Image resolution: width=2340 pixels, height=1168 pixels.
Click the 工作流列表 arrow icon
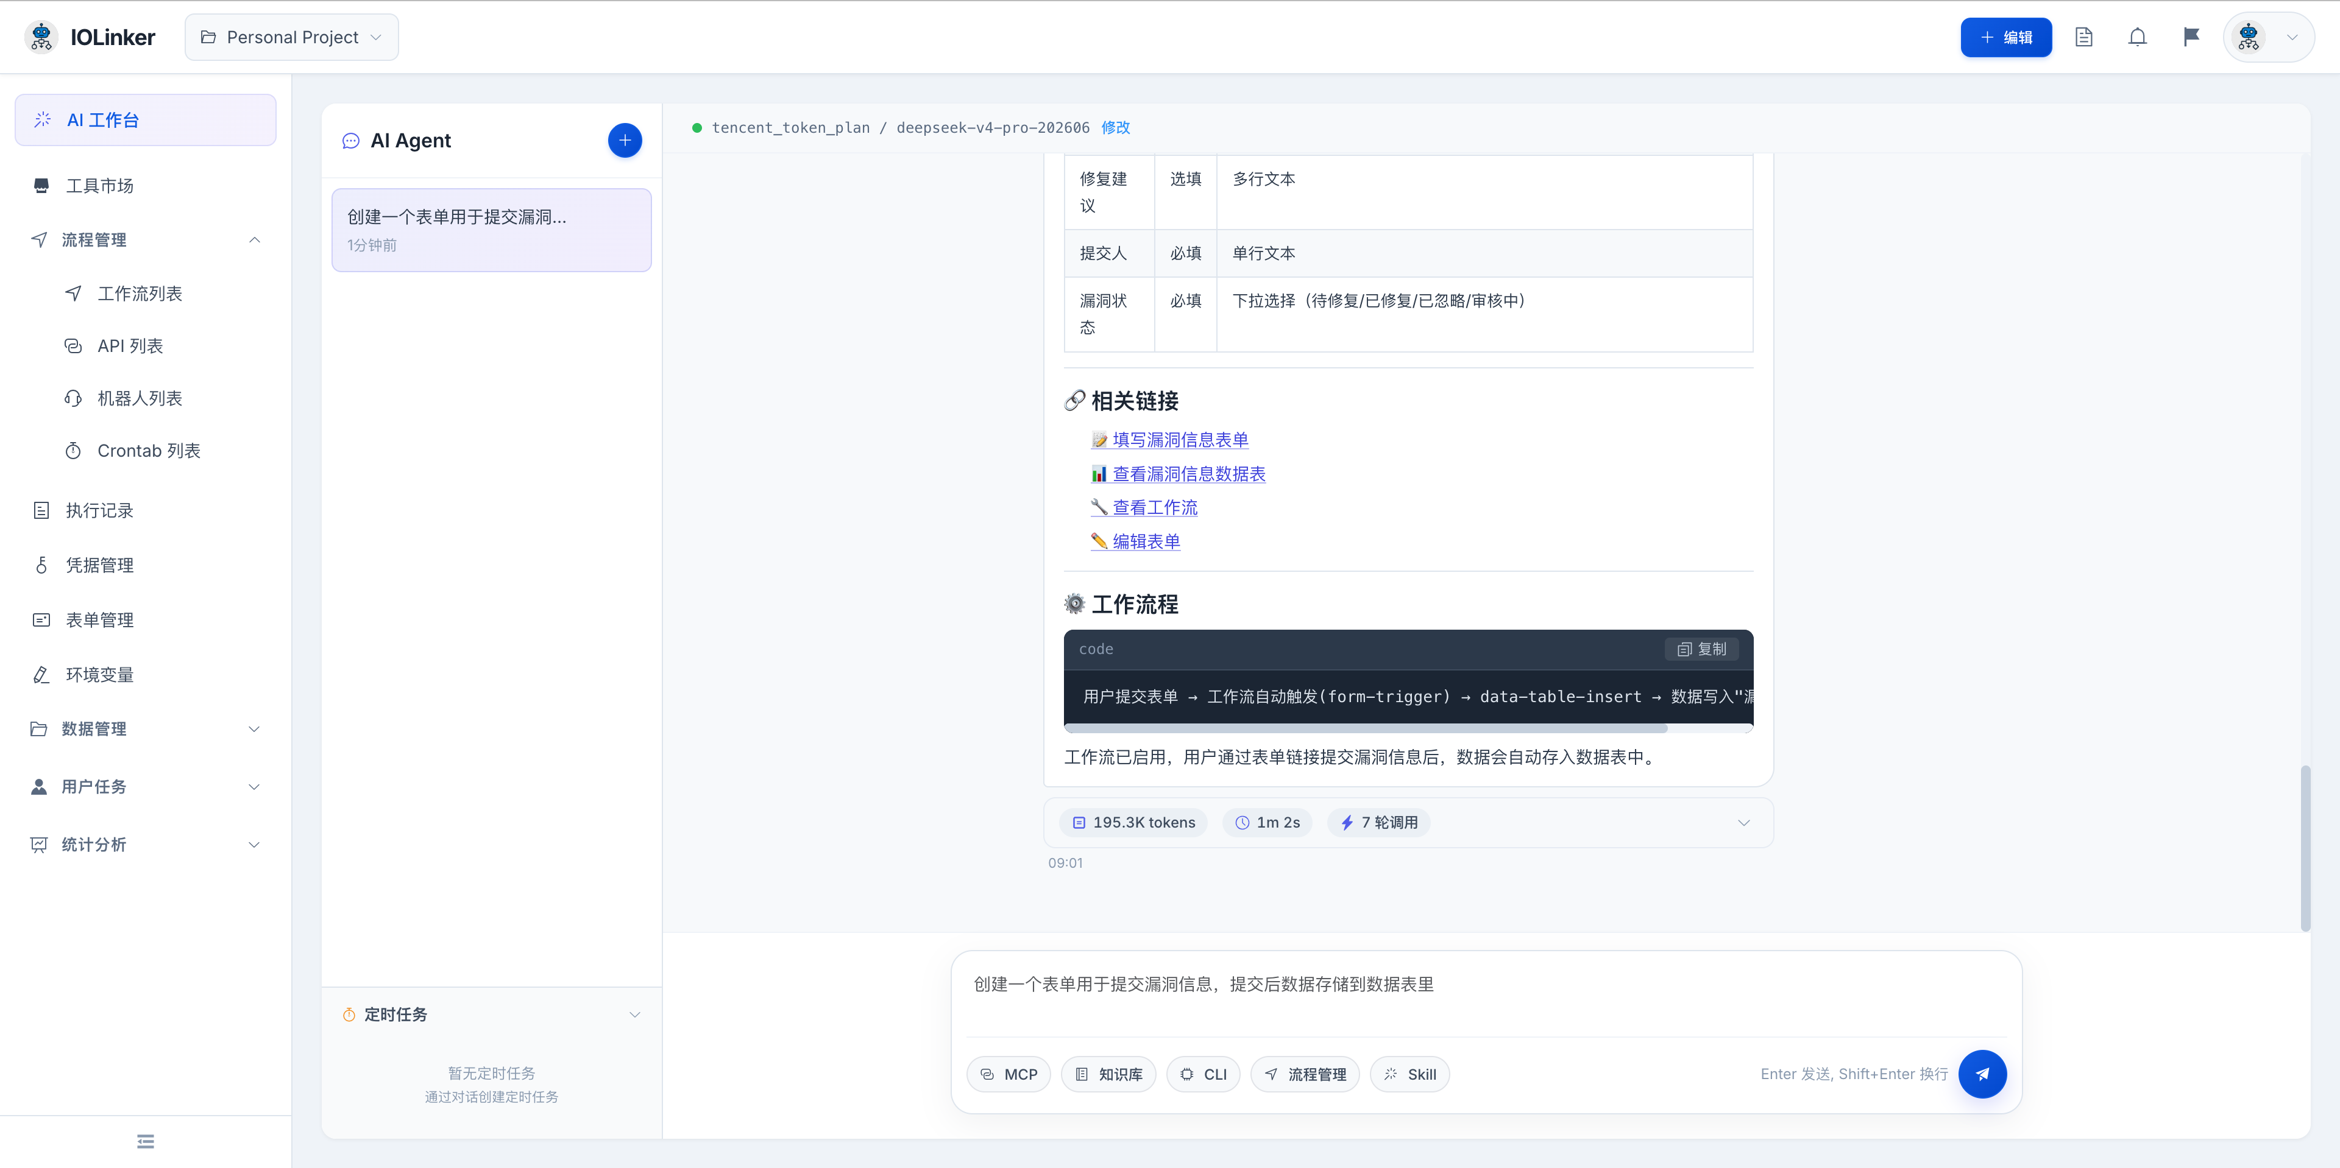(73, 293)
